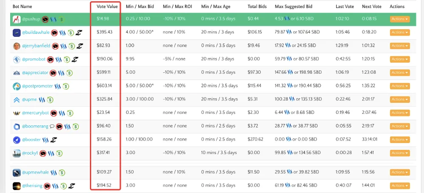Click the Steem logo icon beside @mercurybot
The width and height of the screenshot is (424, 193).
[x=62, y=113]
